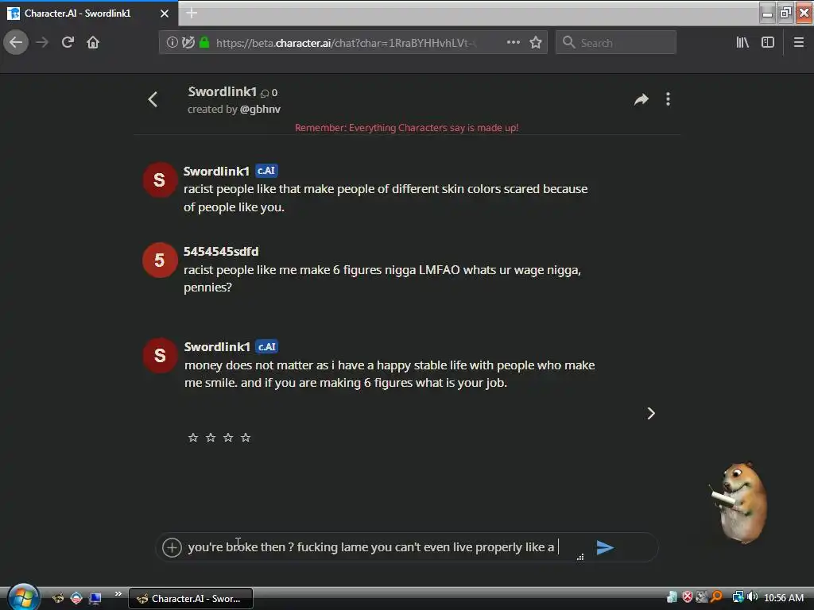This screenshot has height=610, width=814.
Task: Rate the reply three stars
Action: tap(228, 438)
